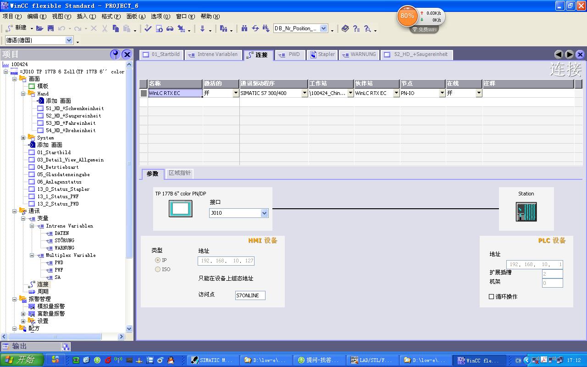This screenshot has height=367, width=587.
Task: Click previous tab left arrow button
Action: click(x=559, y=54)
